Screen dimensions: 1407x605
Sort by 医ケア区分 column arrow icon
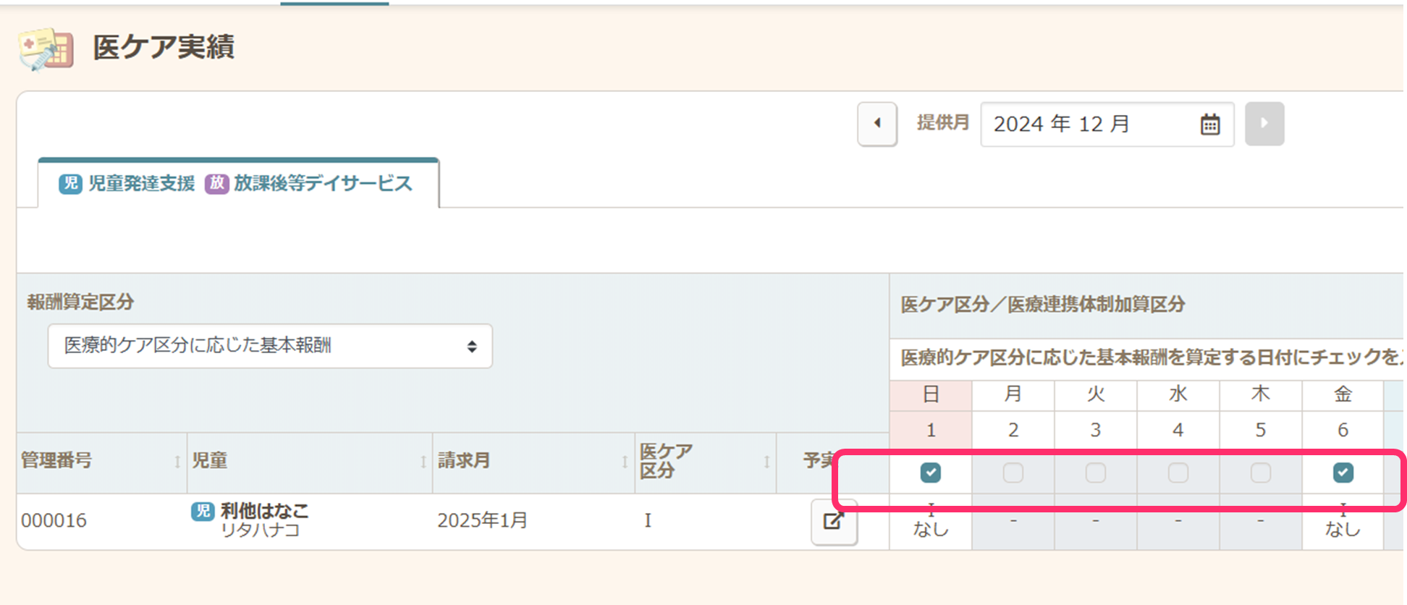click(766, 462)
